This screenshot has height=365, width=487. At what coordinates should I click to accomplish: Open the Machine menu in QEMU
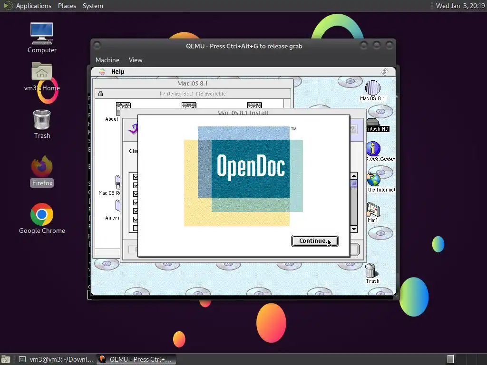point(107,60)
